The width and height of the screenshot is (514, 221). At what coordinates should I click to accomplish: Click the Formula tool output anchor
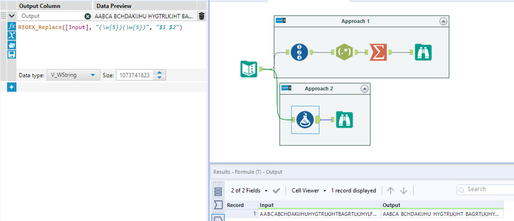click(317, 120)
